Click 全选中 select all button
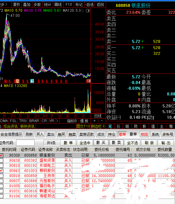 point(85,143)
